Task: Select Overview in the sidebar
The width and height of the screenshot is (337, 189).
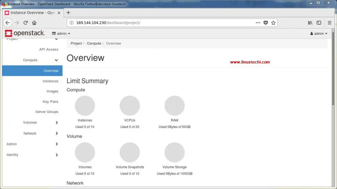Action: coord(32,71)
